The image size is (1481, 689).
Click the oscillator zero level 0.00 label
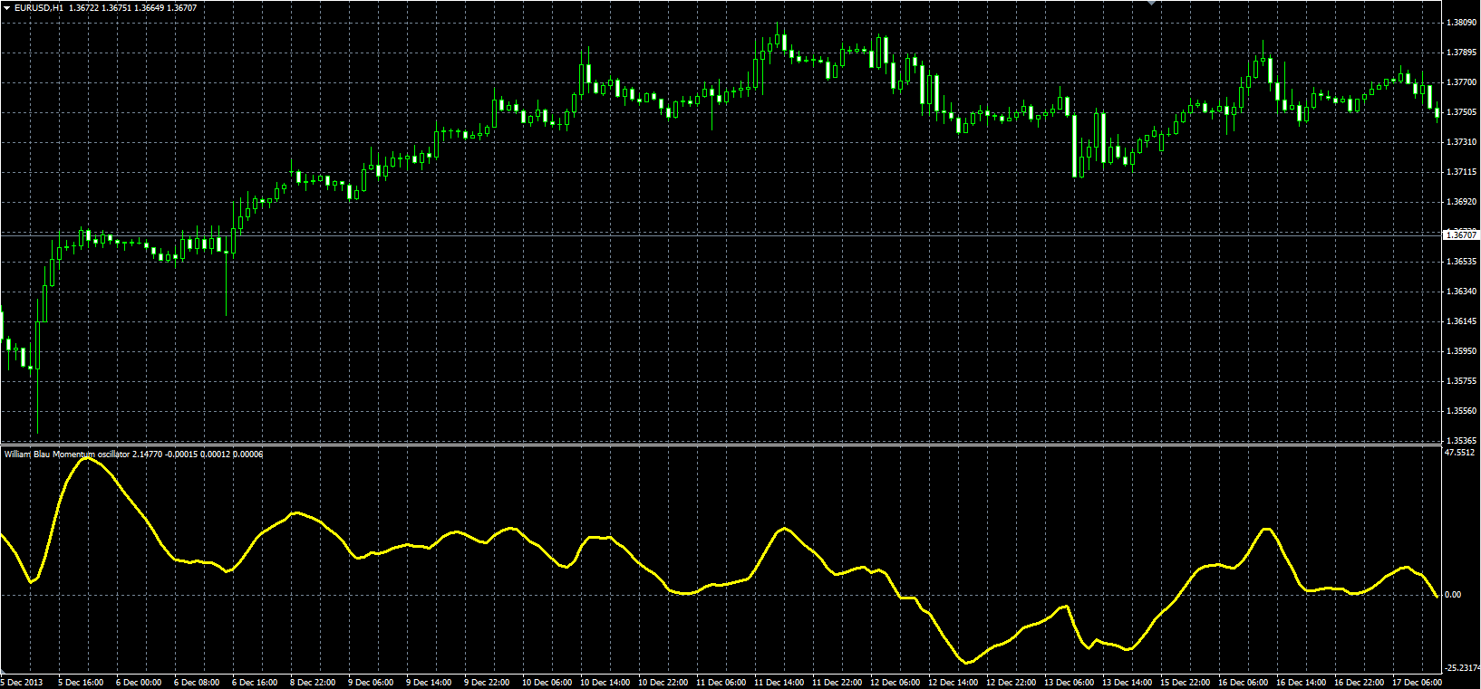pos(1453,595)
